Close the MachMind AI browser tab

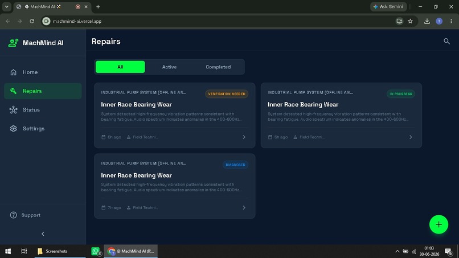[x=86, y=7]
